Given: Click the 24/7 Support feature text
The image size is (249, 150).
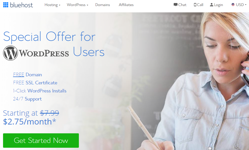Looking at the screenshot, I should (27, 99).
